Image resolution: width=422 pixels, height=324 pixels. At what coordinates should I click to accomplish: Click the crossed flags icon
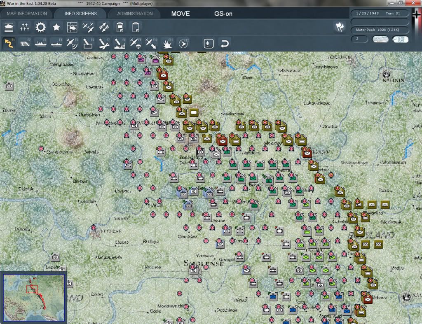click(x=340, y=27)
